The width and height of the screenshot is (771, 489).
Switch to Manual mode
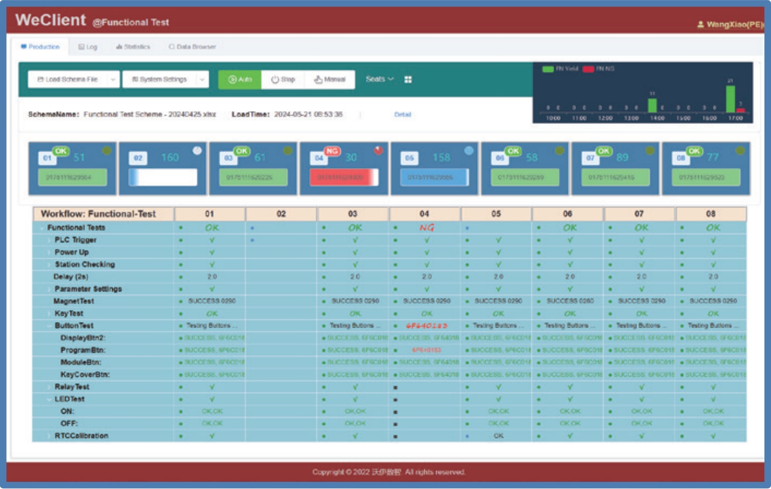pos(330,79)
